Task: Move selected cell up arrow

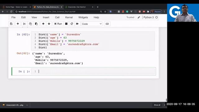Action: (x=43, y=24)
